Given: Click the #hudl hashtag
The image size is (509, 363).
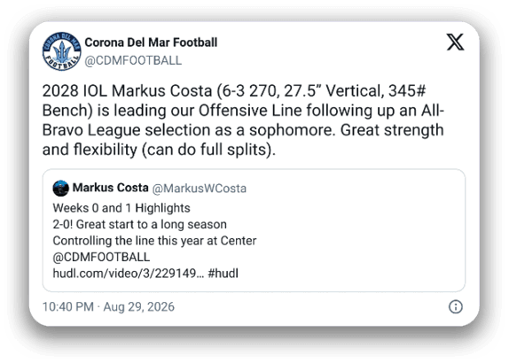Looking at the screenshot, I should pos(223,274).
